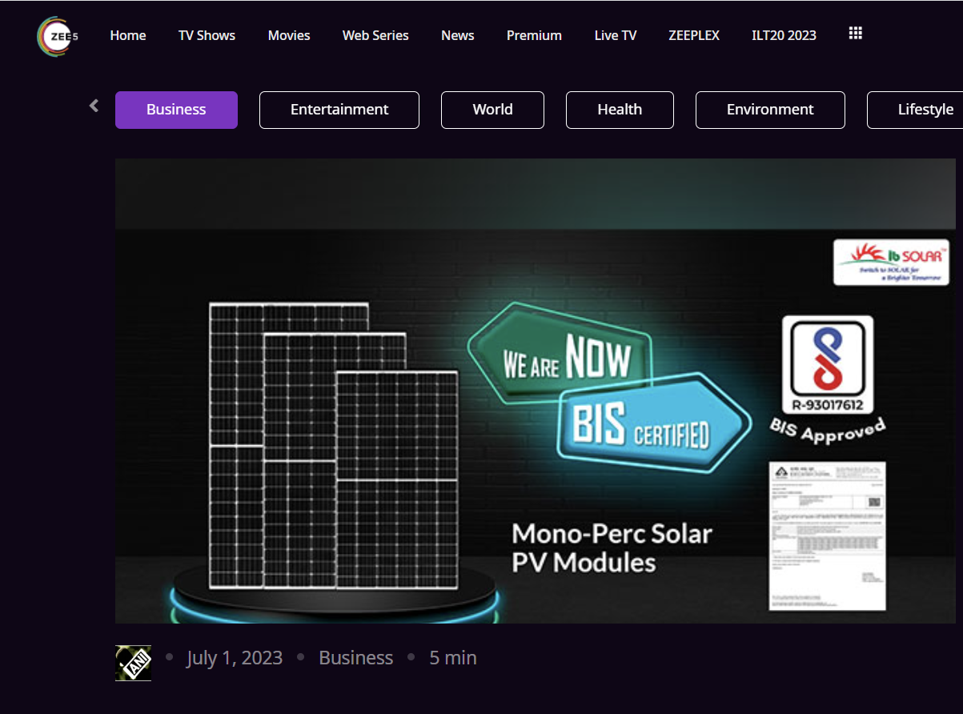Select the Environment category tab
Viewport: 963px width, 714px height.
pos(770,110)
